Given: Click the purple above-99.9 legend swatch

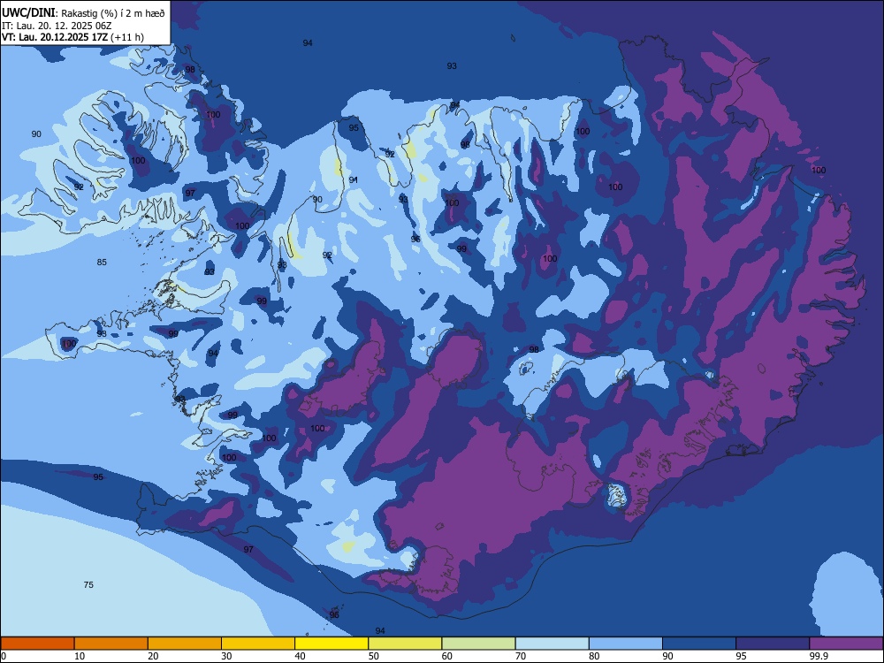Looking at the screenshot, I should click(846, 644).
